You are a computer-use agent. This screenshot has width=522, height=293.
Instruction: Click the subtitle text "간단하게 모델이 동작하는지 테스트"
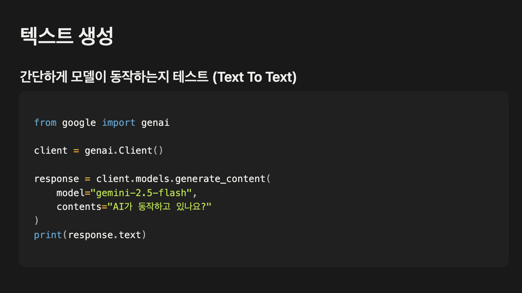[114, 77]
